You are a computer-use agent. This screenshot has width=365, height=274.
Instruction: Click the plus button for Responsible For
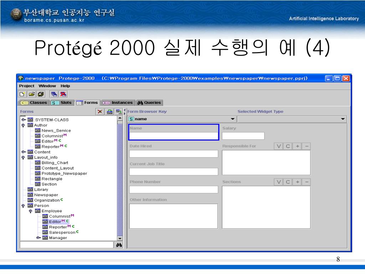coord(297,146)
